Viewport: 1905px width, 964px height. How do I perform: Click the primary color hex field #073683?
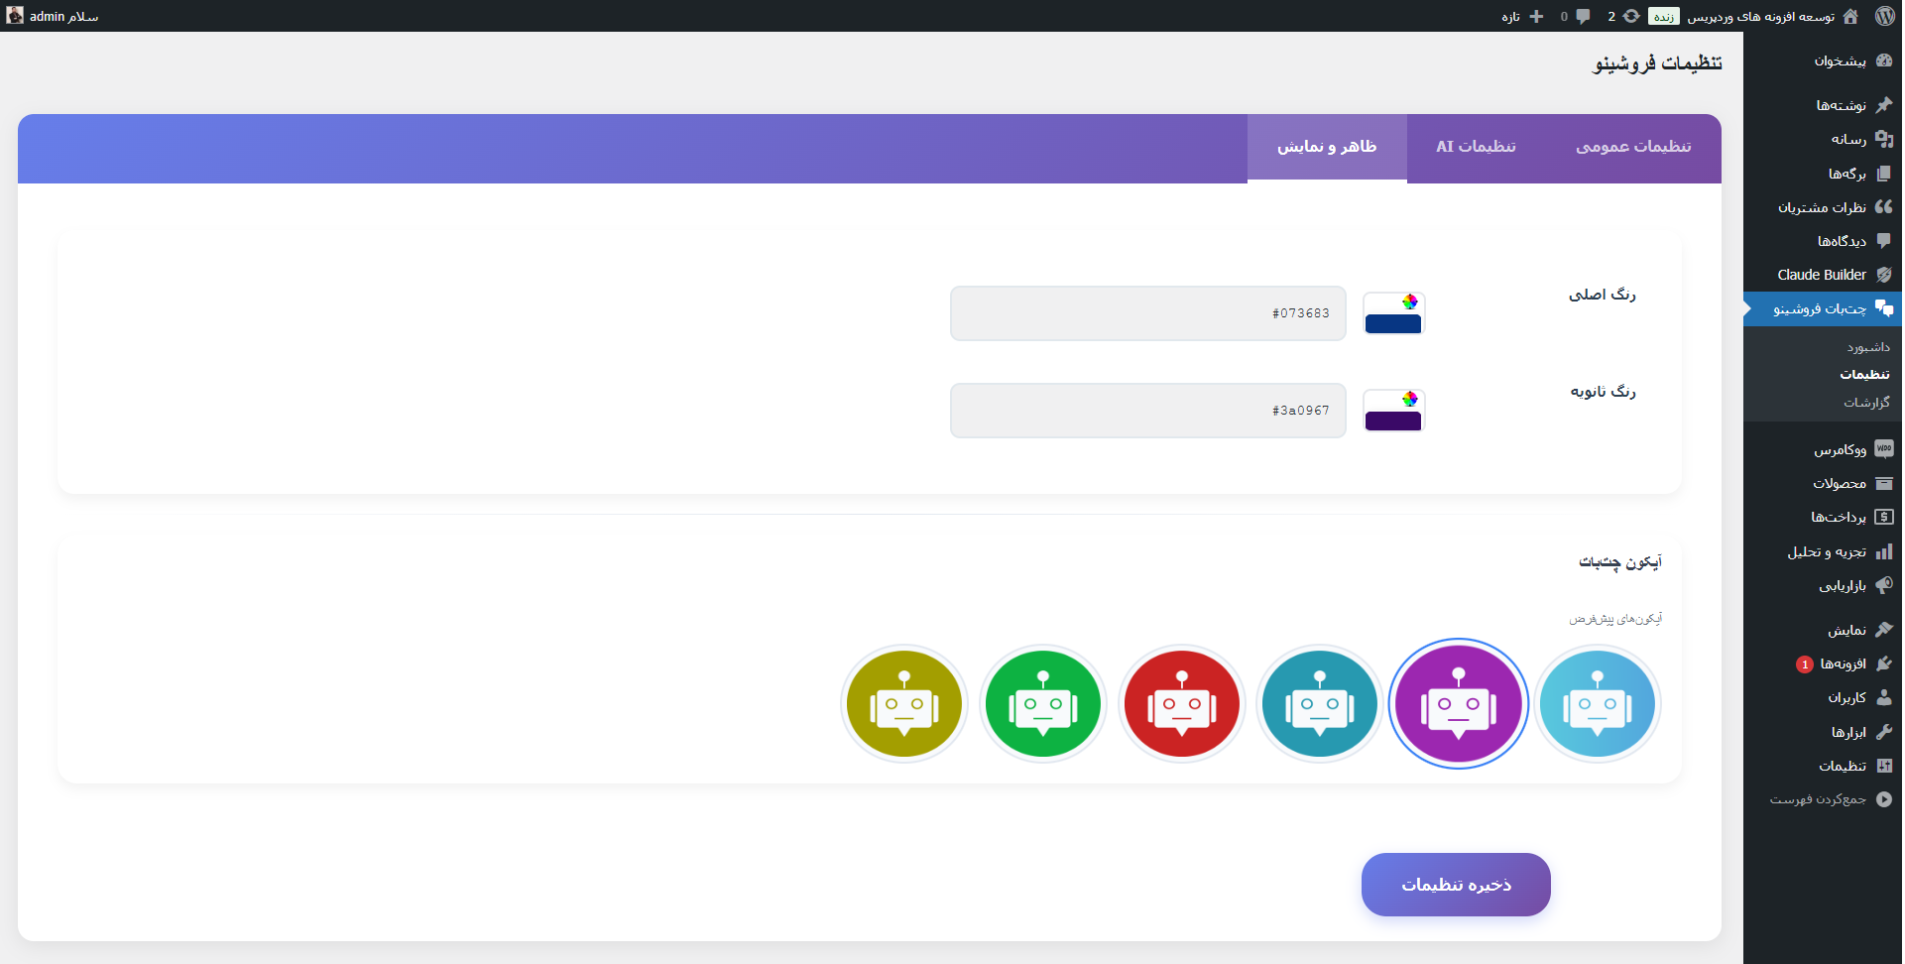1147,313
